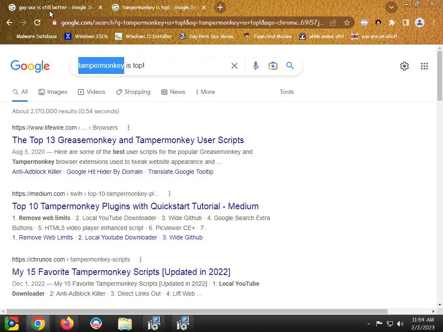
Task: Go back with the browser back arrow
Action: coord(10,22)
